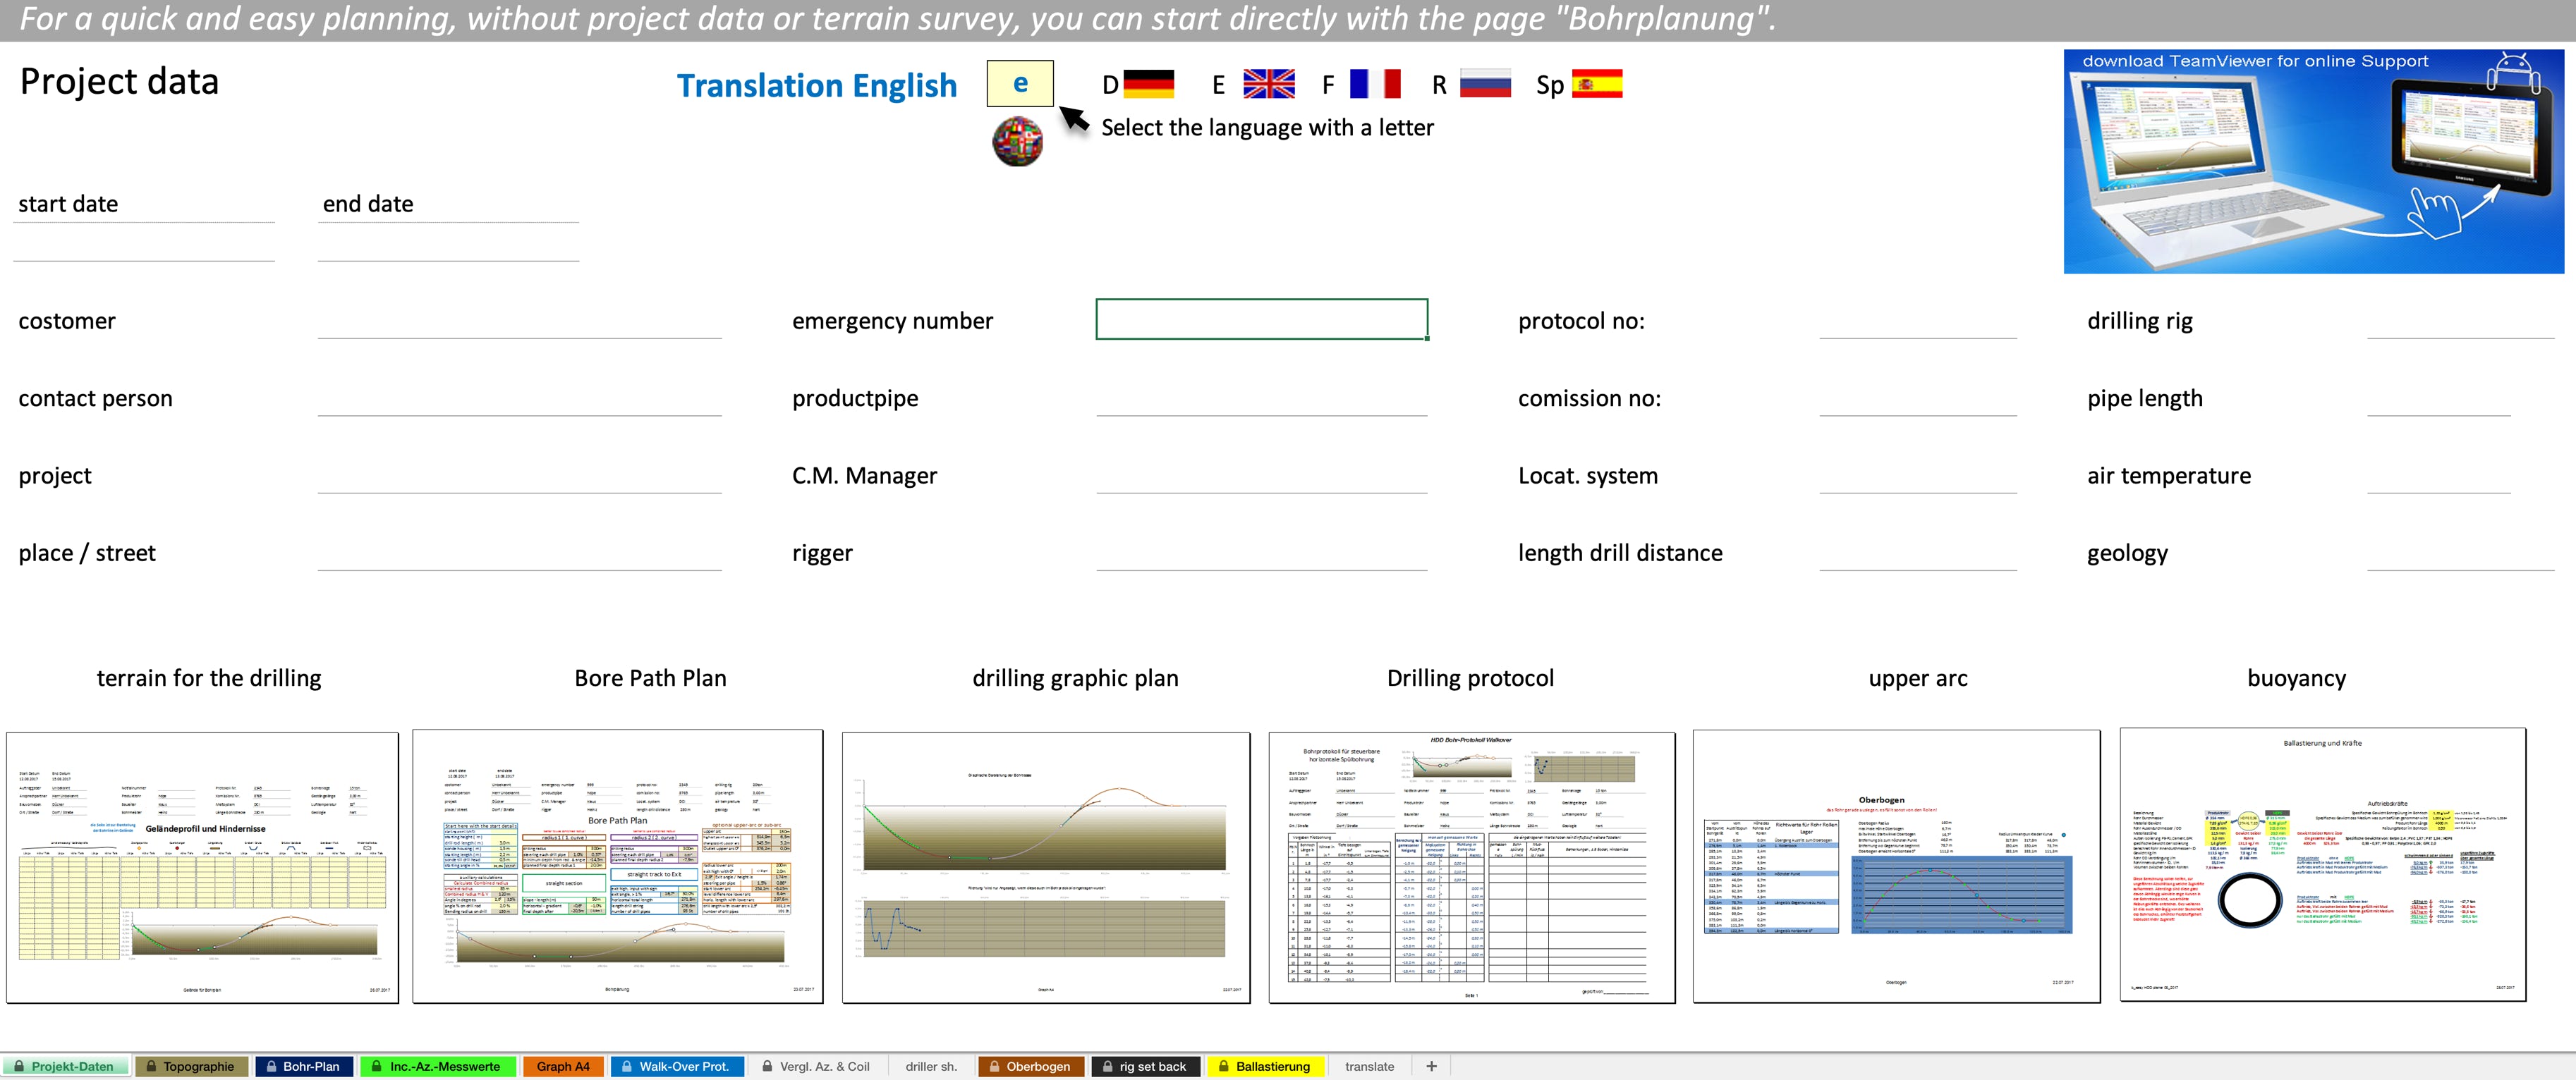Open the Bore Path Plan thumbnail
The height and width of the screenshot is (1080, 2576).
click(x=617, y=866)
